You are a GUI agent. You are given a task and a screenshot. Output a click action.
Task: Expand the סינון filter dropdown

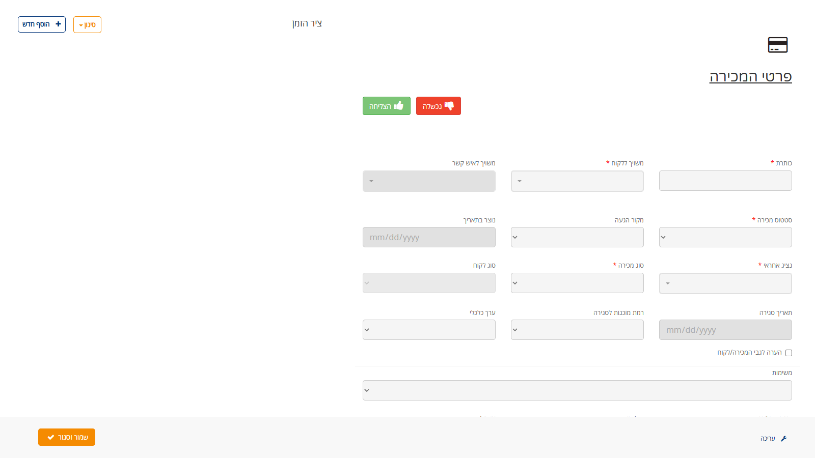pos(87,24)
